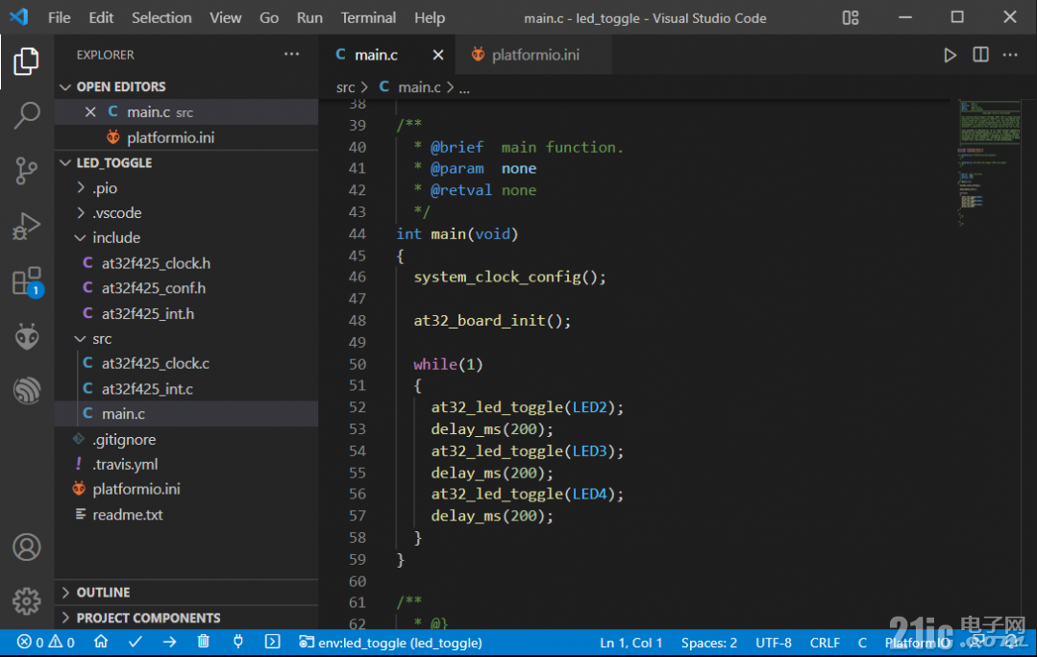Screen dimensions: 1037x657
Task: Click errors and warnings count in status bar
Action: click(x=46, y=642)
